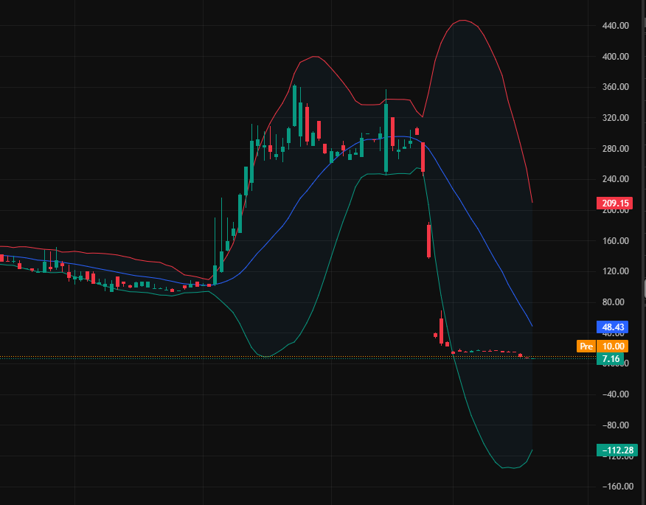Click the -40.00 price axis label
This screenshot has height=505, width=646.
pyautogui.click(x=616, y=394)
